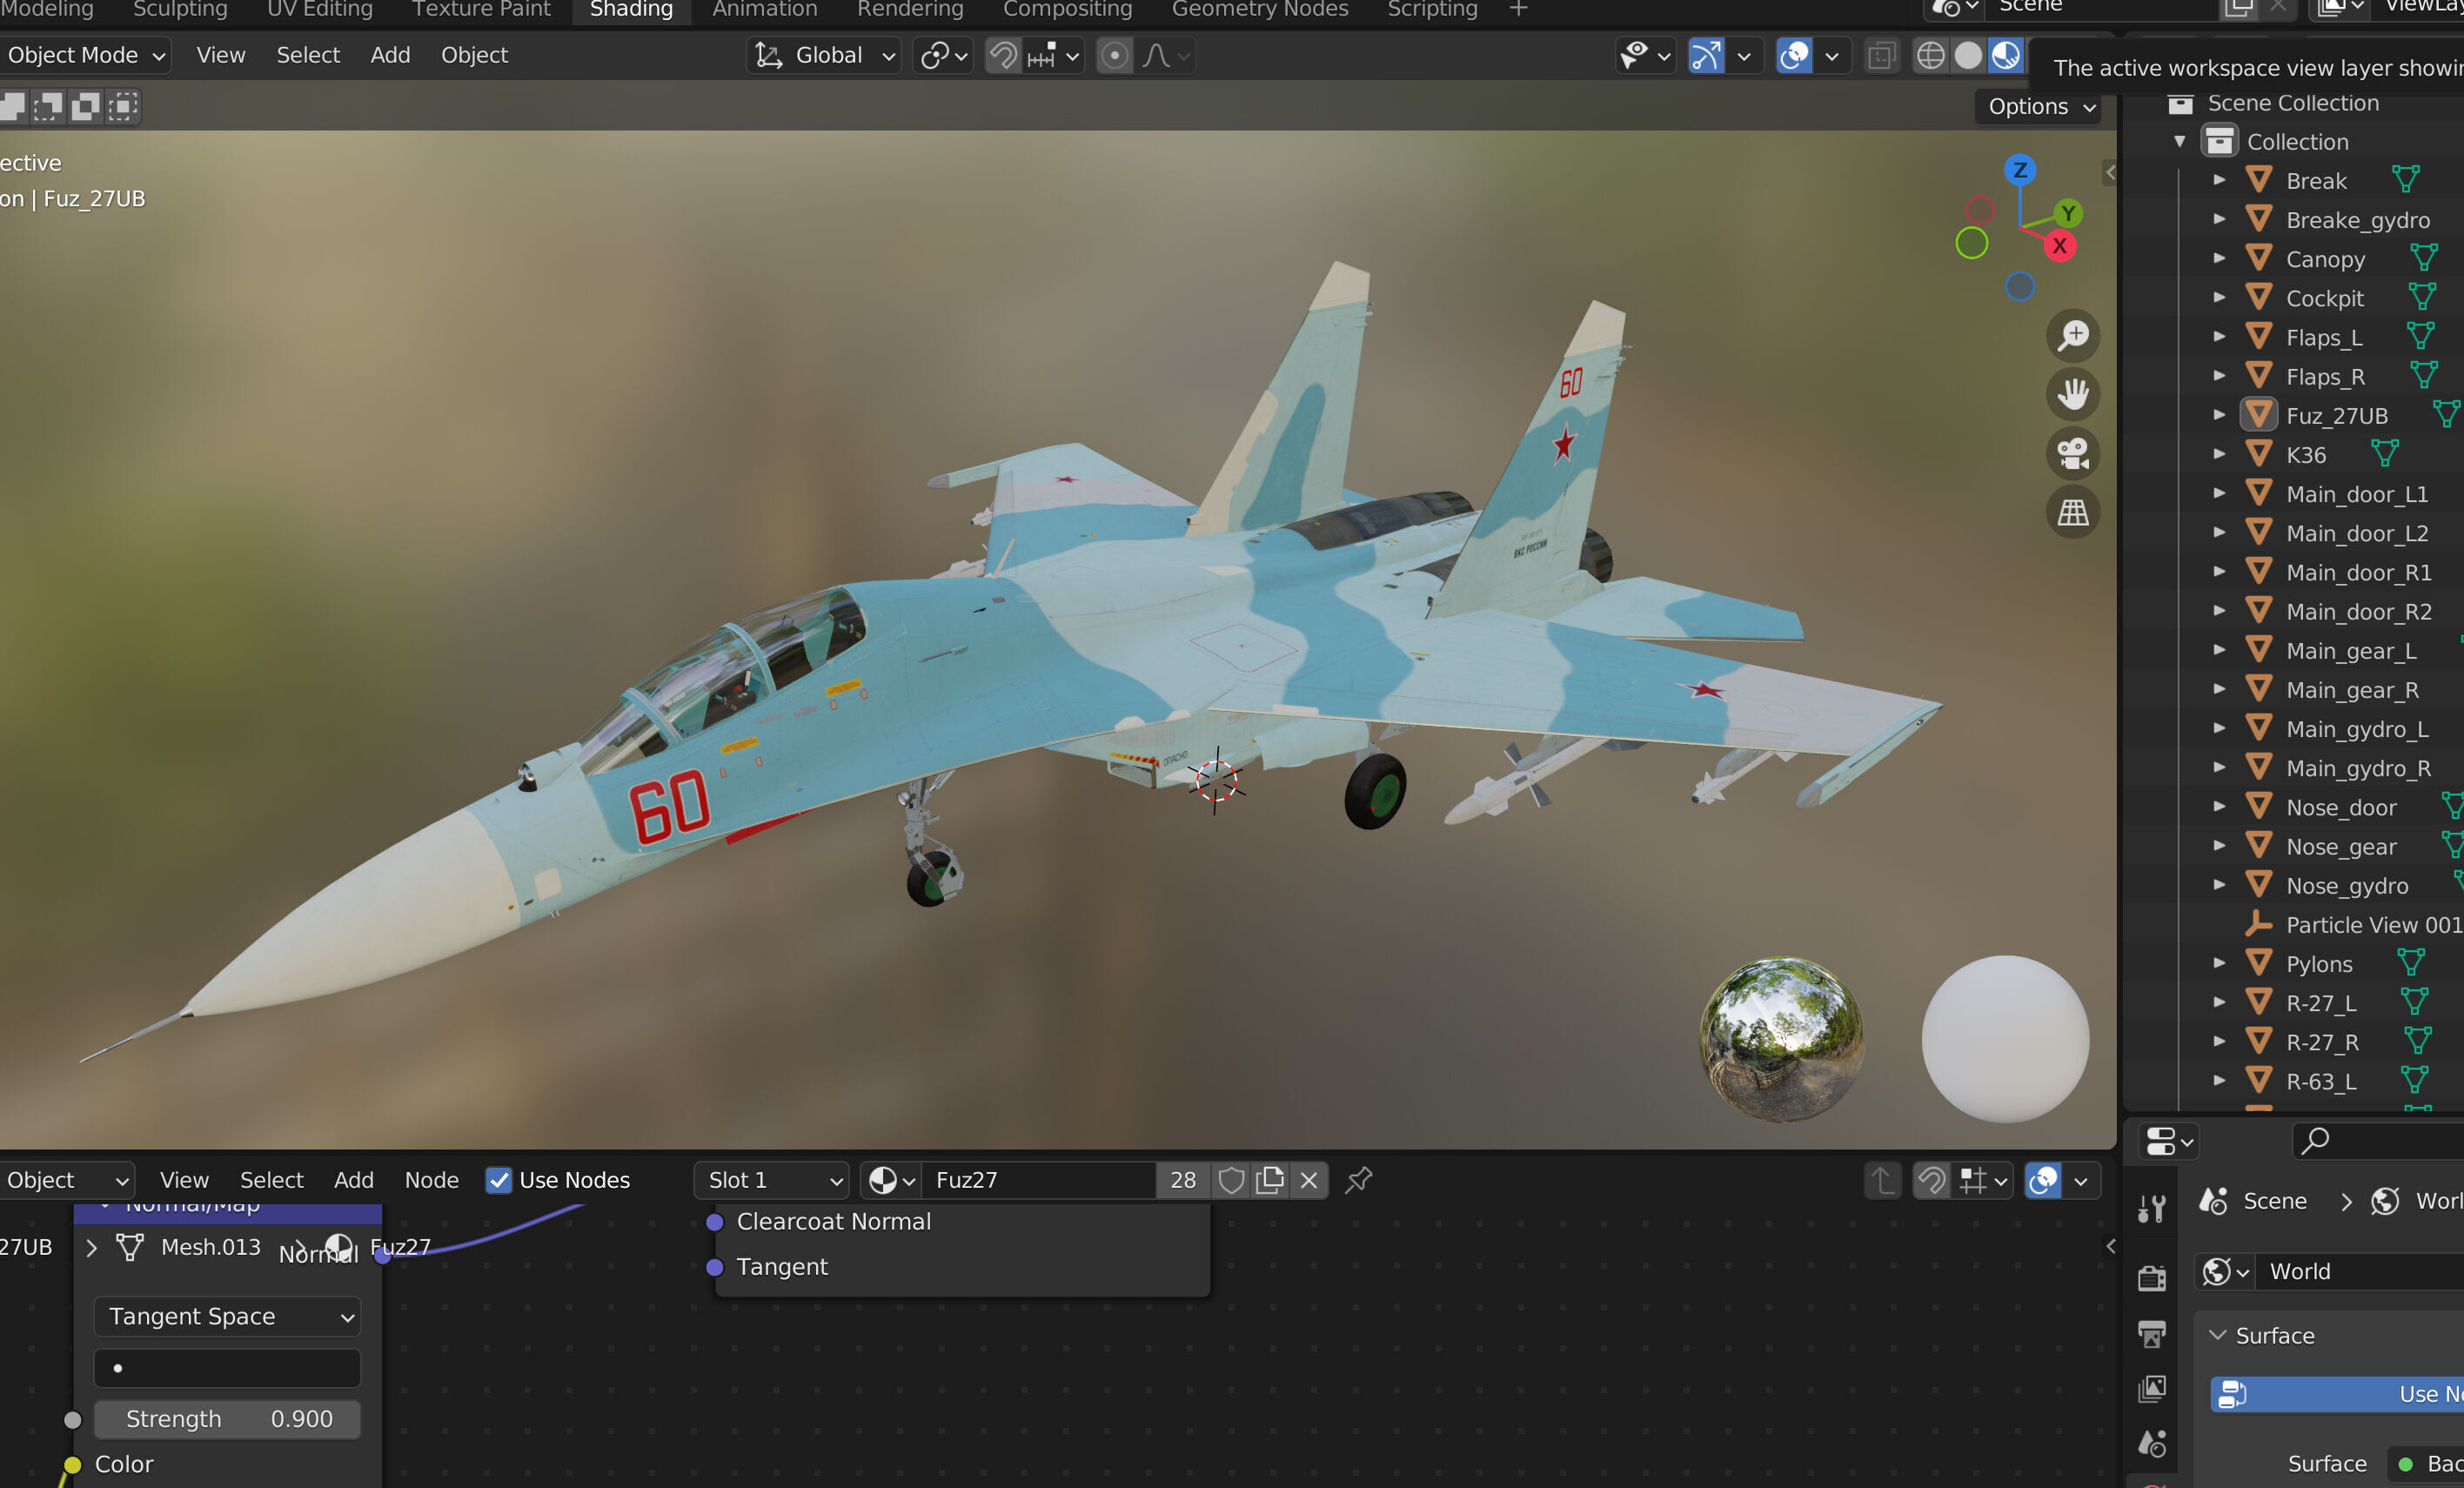The width and height of the screenshot is (2464, 1488).
Task: Open the Global transform orientation dropdown
Action: pos(824,55)
